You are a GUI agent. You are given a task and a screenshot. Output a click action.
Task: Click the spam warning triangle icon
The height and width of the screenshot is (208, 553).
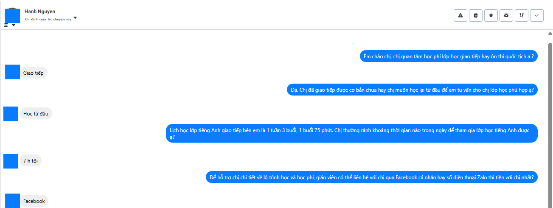click(460, 15)
